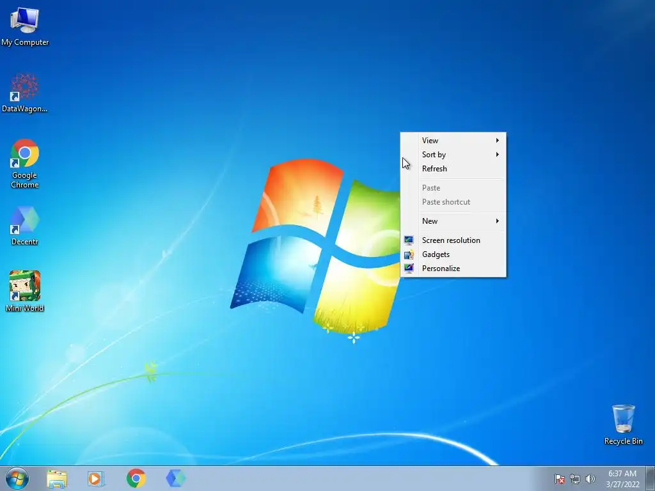655x491 pixels.
Task: Click the Recycle Bin label text
Action: click(623, 441)
